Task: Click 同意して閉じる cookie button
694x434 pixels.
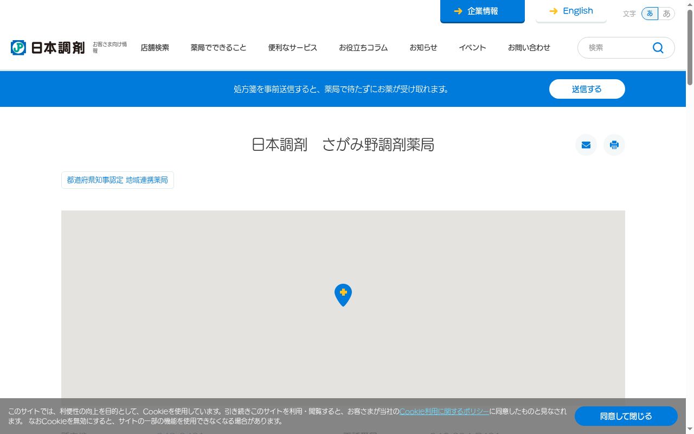Action: pos(626,416)
